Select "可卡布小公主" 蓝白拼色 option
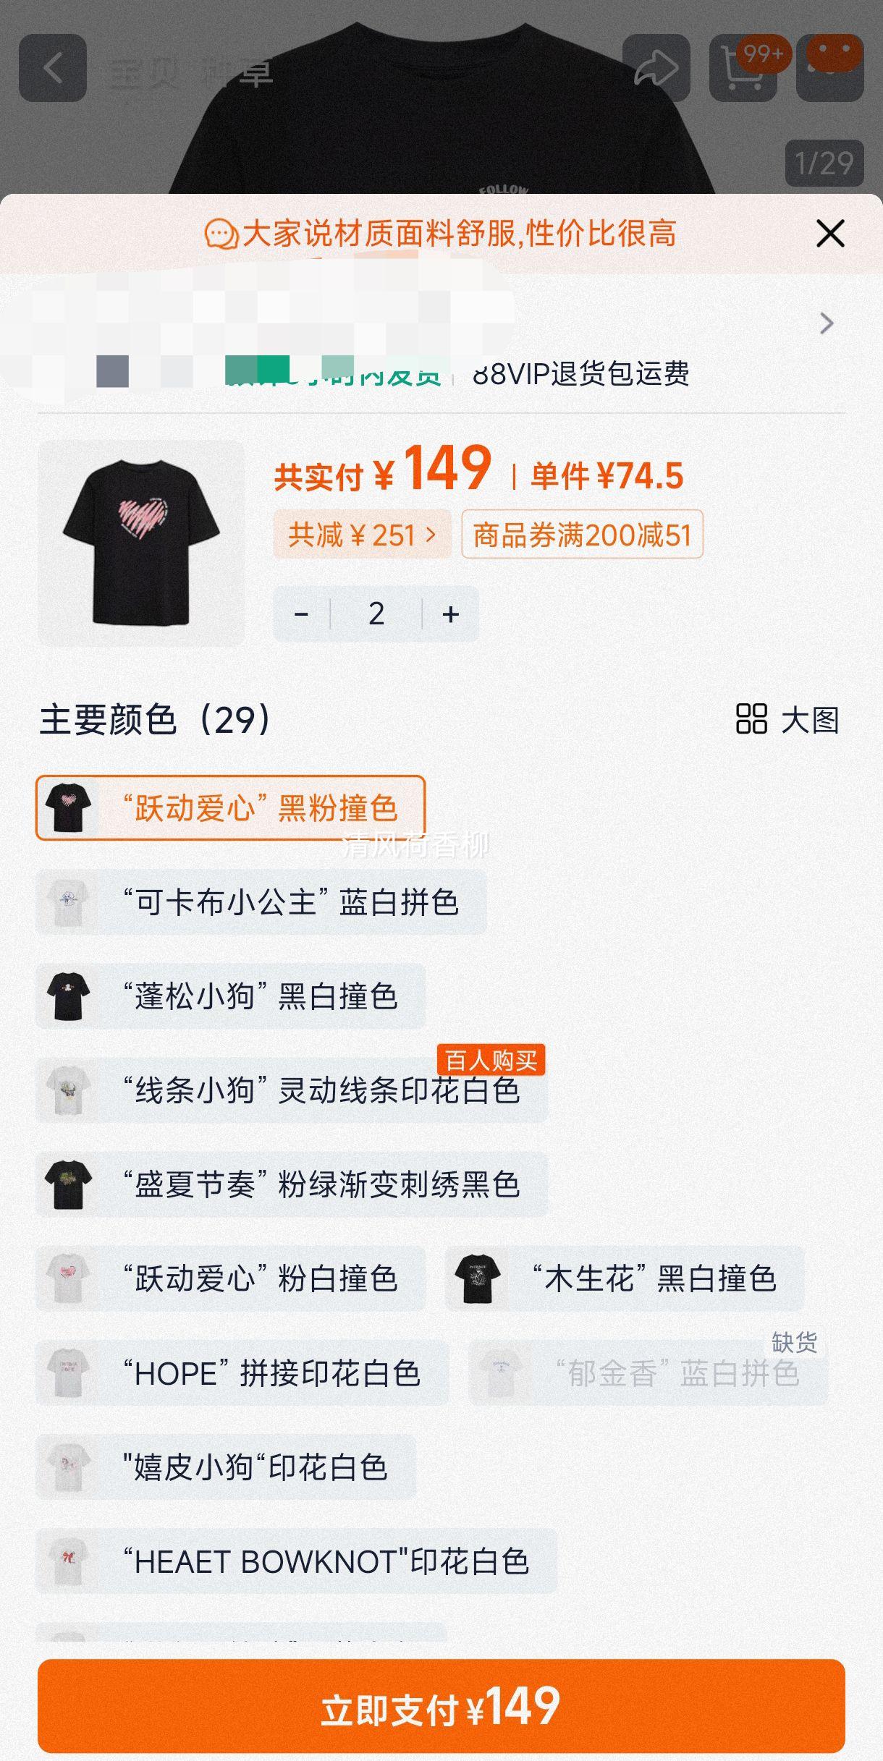This screenshot has height=1761, width=883. (x=261, y=902)
